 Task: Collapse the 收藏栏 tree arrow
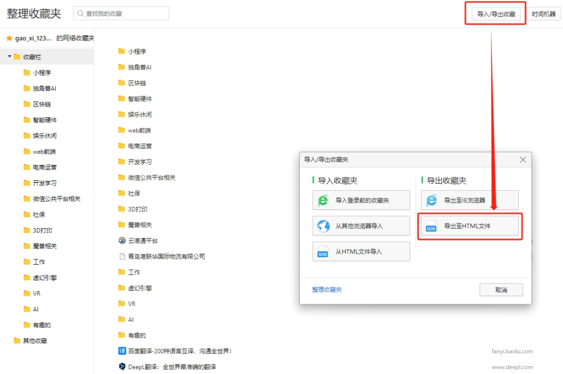9,57
